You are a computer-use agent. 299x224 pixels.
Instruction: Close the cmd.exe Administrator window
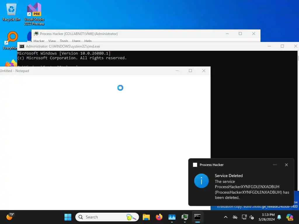pyautogui.click(x=295, y=46)
